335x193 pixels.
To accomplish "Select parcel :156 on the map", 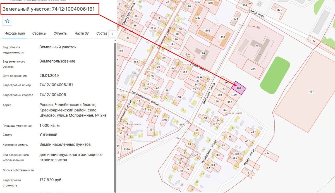I will click(216, 101).
